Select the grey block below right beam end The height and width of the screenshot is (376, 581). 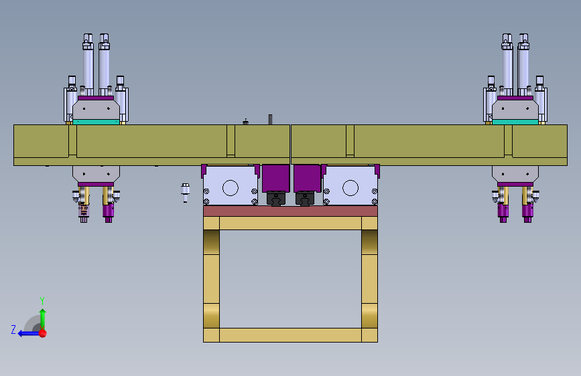(515, 173)
